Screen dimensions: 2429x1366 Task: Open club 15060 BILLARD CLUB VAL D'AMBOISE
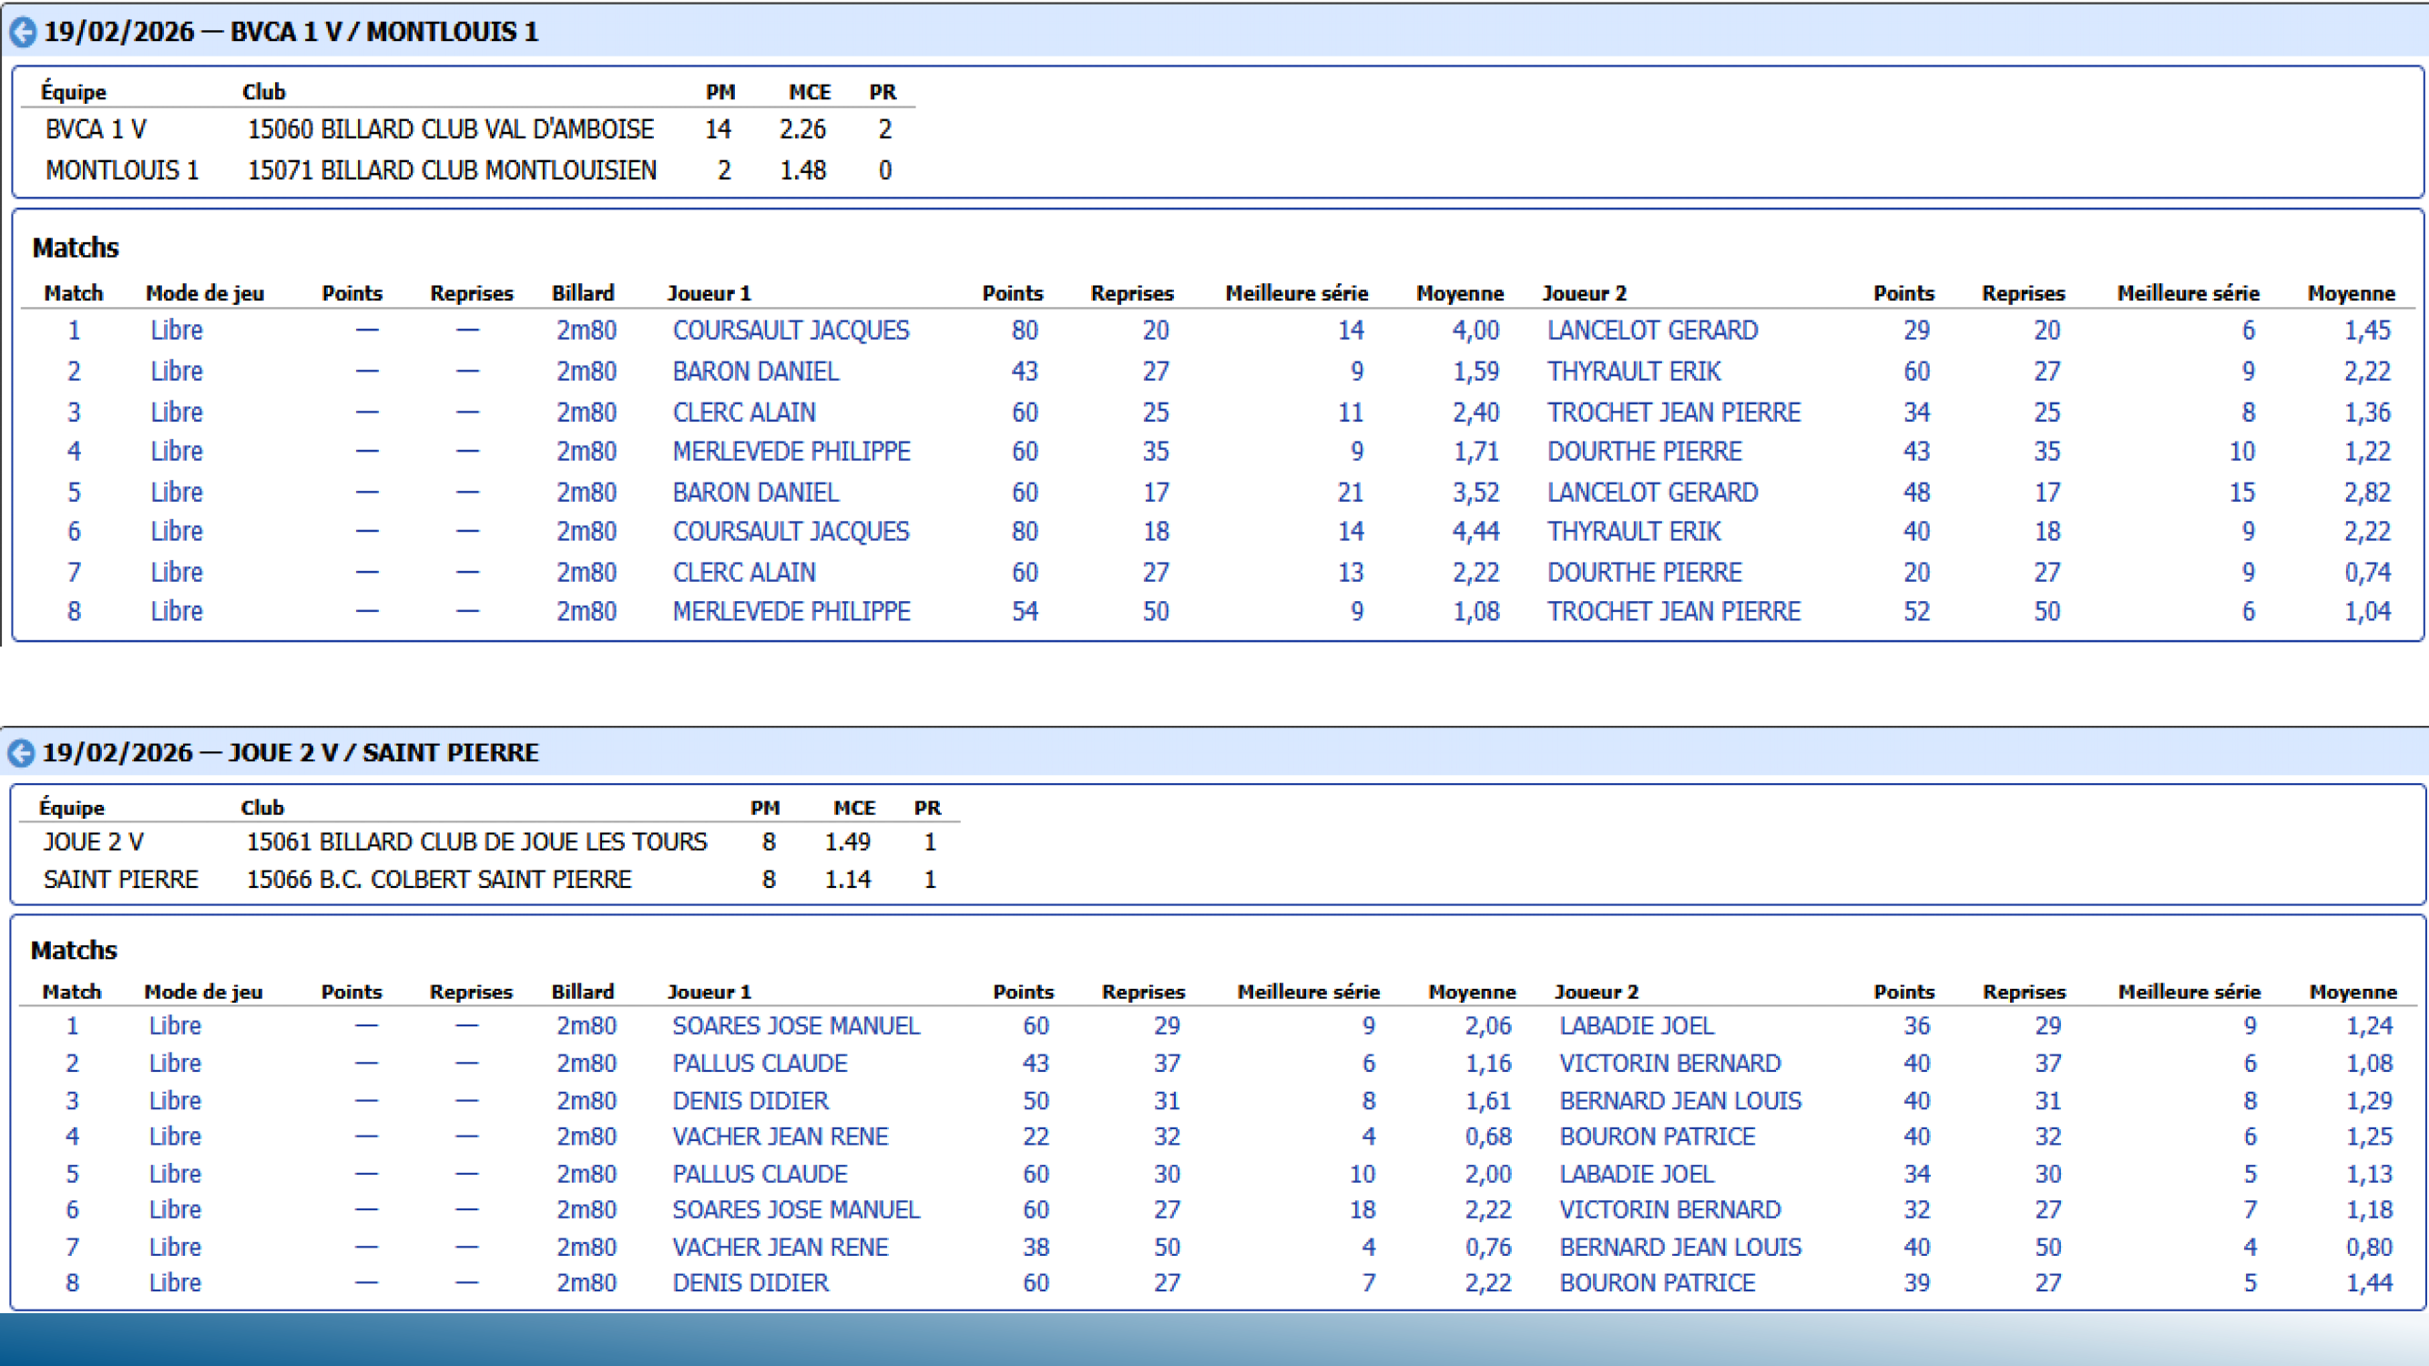tap(452, 129)
